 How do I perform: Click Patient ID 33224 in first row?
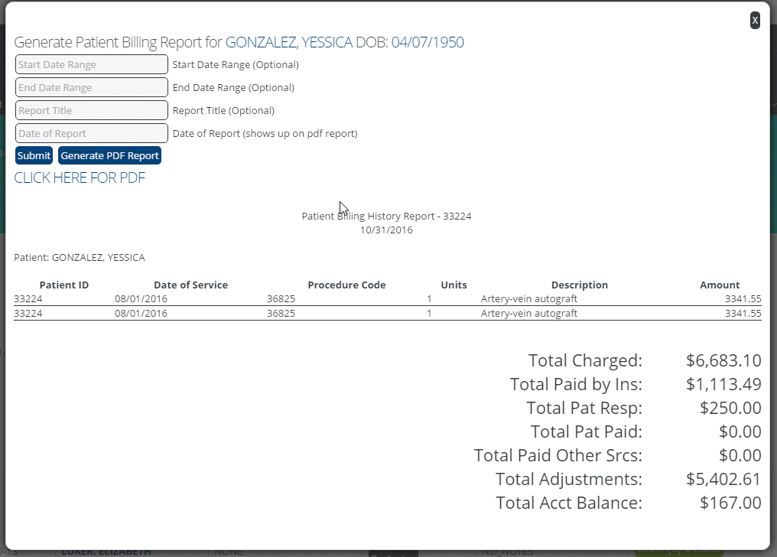[28, 299]
